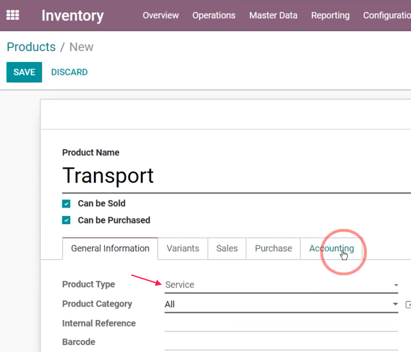
Task: Open the Operations menu
Action: [x=214, y=15]
